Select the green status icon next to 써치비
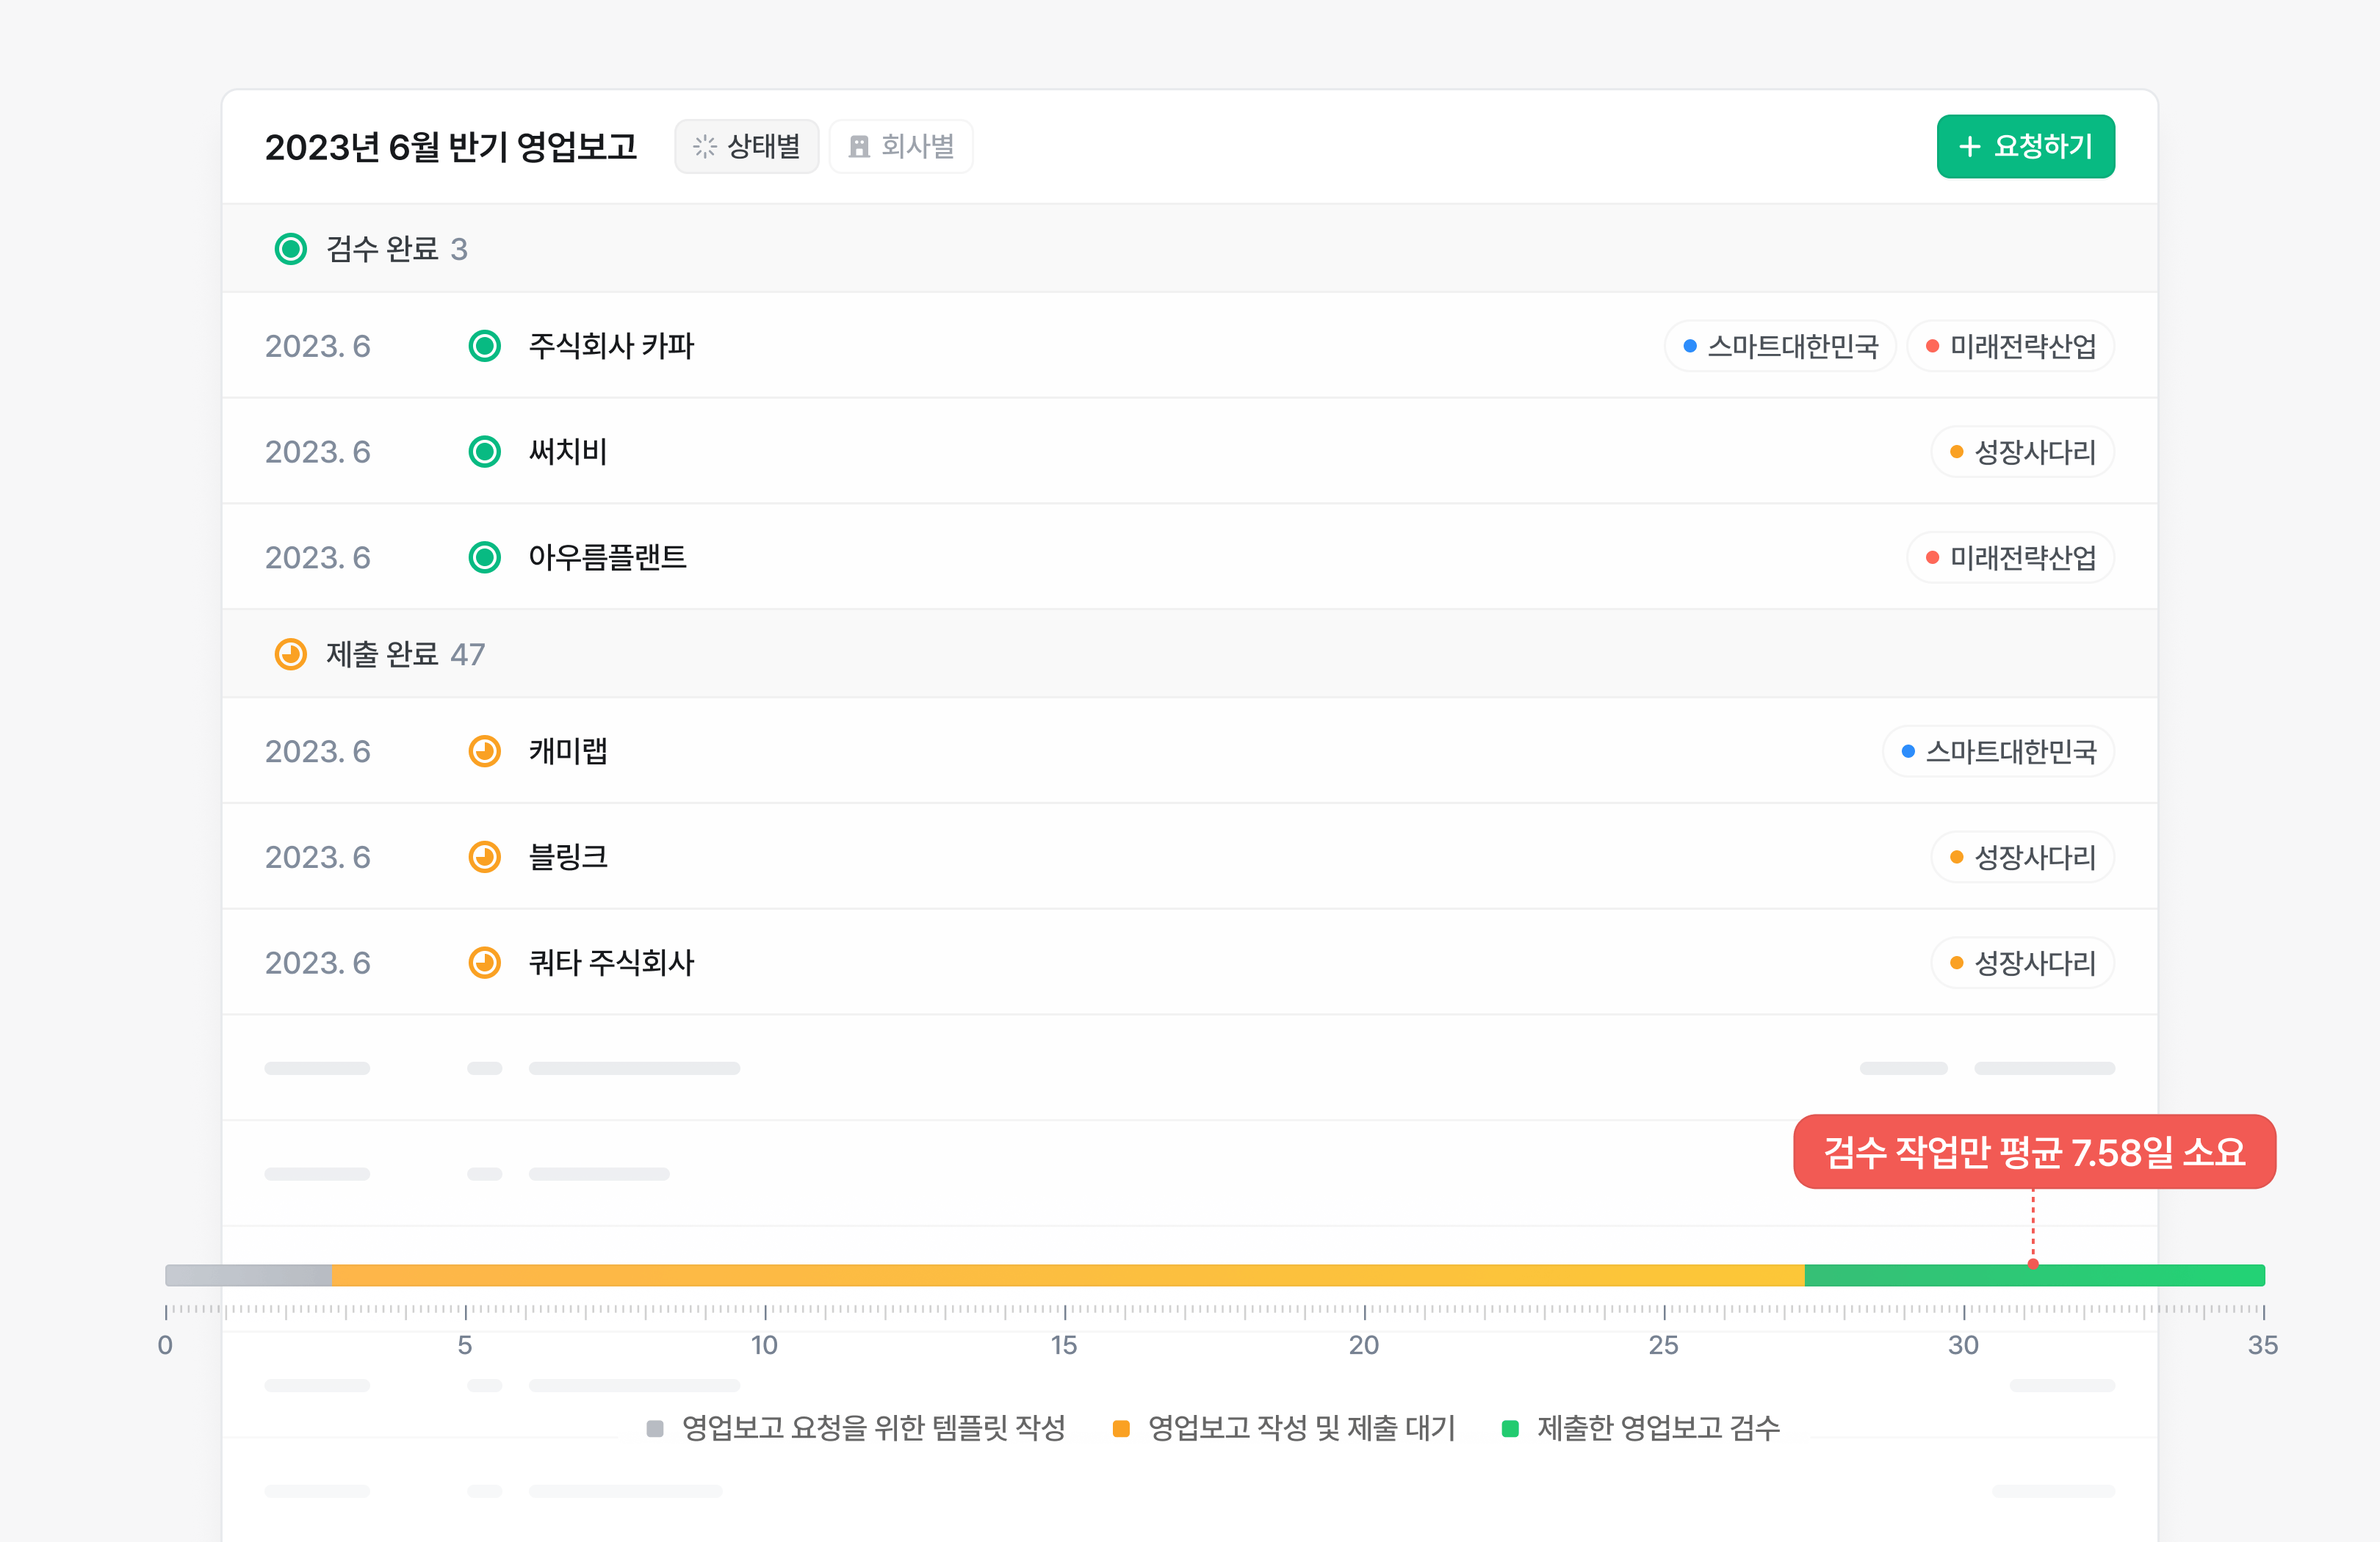The image size is (2380, 1542). click(x=484, y=452)
